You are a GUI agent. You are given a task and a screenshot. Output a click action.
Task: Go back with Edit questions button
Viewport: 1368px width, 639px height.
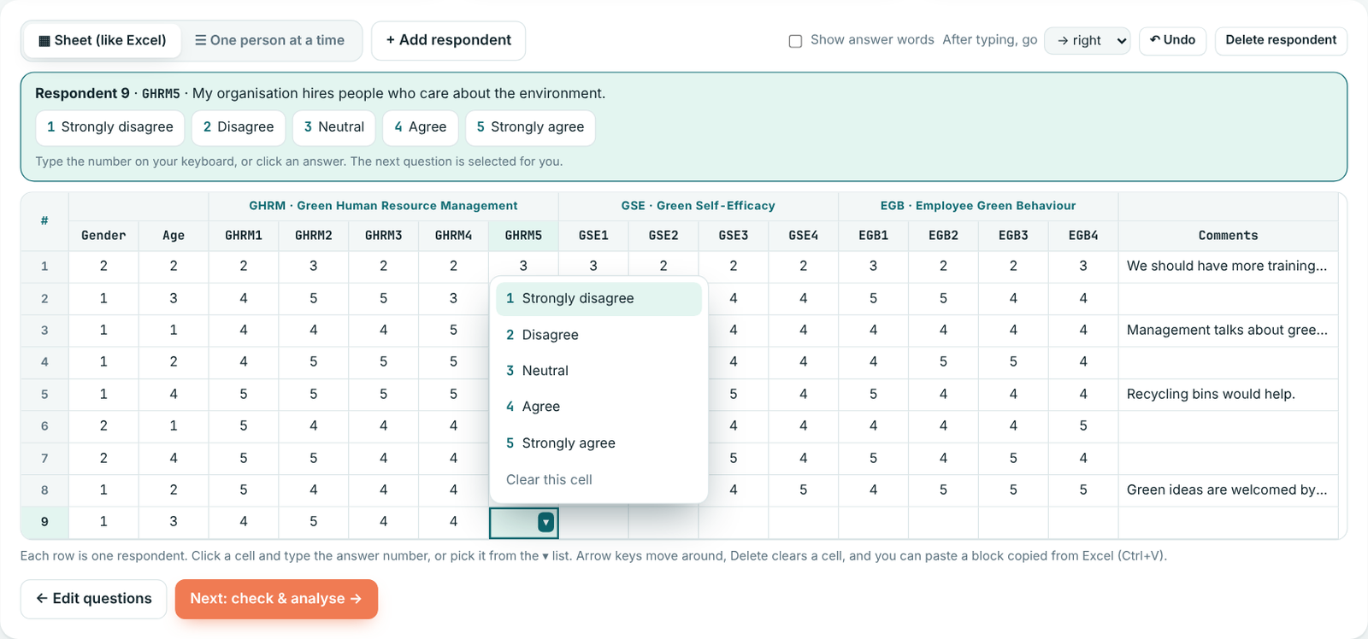(94, 599)
